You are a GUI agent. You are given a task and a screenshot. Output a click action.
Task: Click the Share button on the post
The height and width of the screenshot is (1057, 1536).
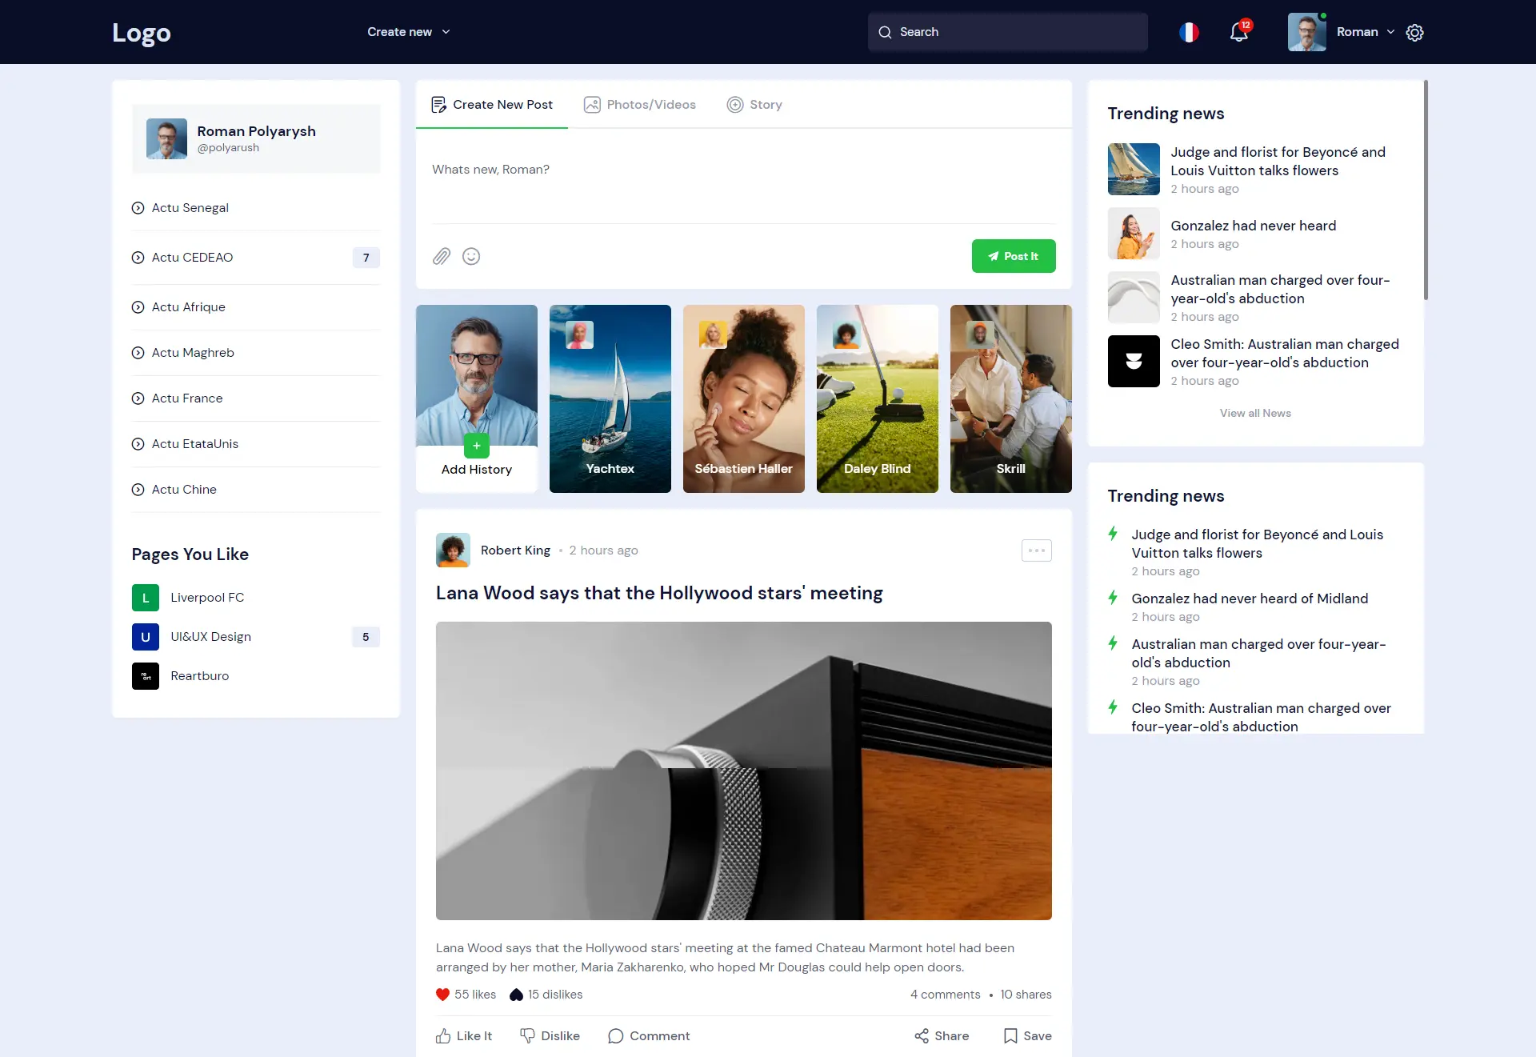(x=942, y=1035)
